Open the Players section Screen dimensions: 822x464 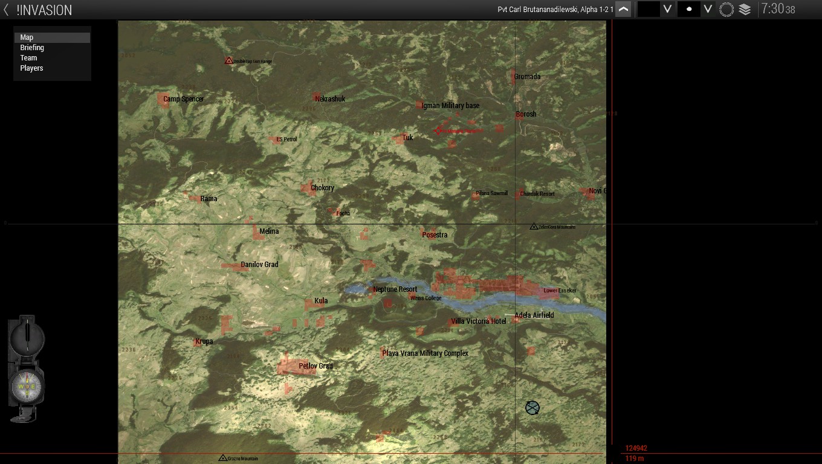point(52,68)
